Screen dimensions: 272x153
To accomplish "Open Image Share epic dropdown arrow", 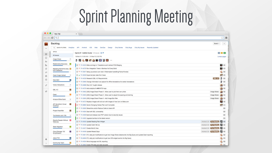I will (70, 59).
